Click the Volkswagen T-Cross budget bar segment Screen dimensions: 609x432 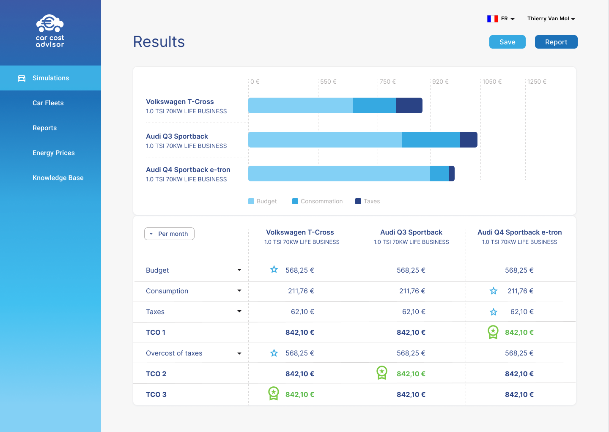pos(300,105)
